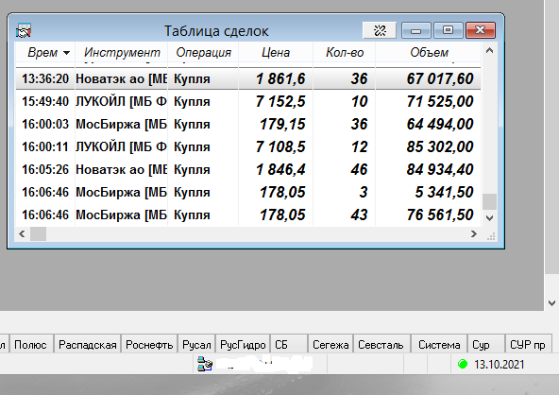Viewport: 559px width, 395px height.
Task: Maximize the Таблица сделок window
Action: click(x=449, y=30)
